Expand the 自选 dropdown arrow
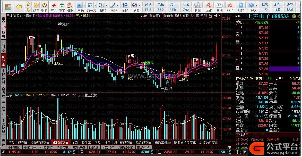The image size is (302, 157). pyautogui.click(x=84, y=5)
